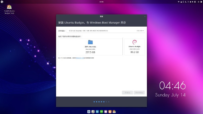Click the Back button in the installer
This screenshot has width=203, height=114.
point(127,92)
